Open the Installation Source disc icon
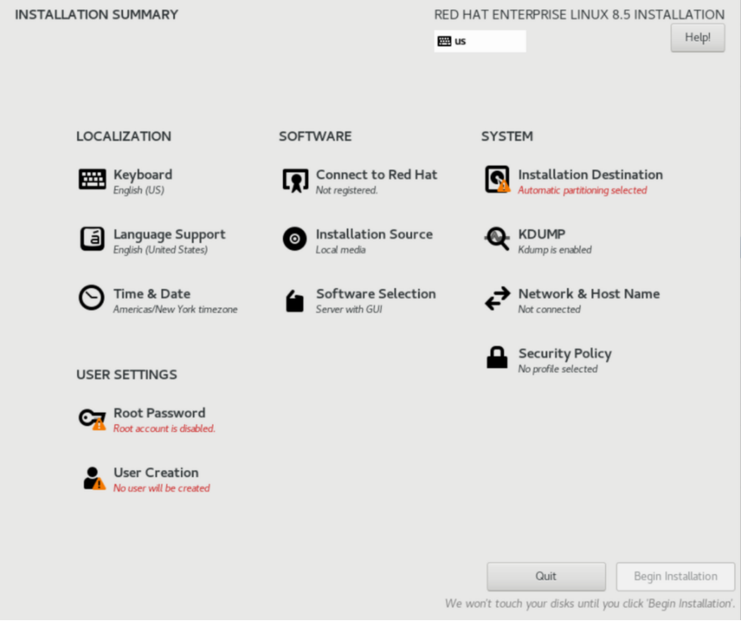 pos(295,239)
